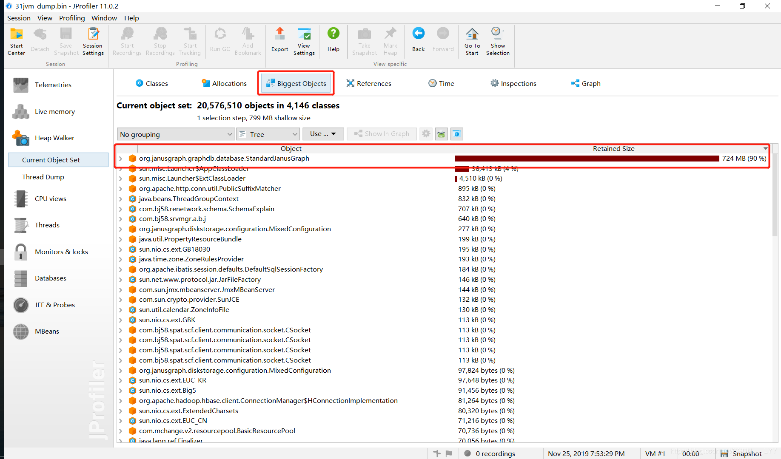The height and width of the screenshot is (459, 781).
Task: Expand the SchemaExplain row
Action: 120,209
